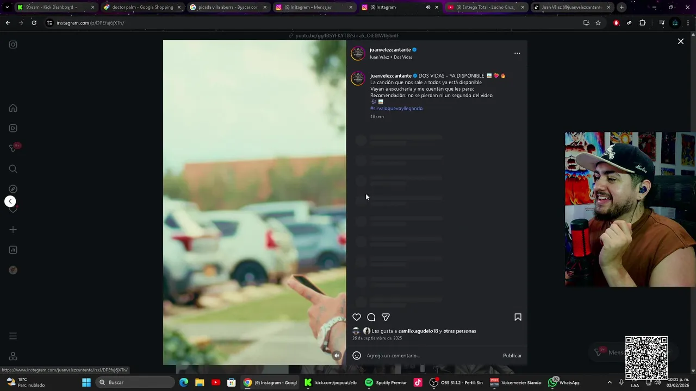Open the More hamburger menu in sidebar
Image resolution: width=696 pixels, height=391 pixels.
(13, 336)
